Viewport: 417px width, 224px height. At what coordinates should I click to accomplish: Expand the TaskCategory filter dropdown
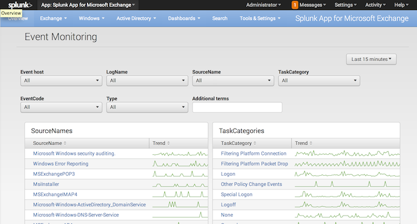click(x=319, y=80)
